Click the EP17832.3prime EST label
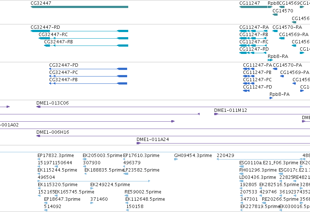310x212 pixels. coord(56,156)
